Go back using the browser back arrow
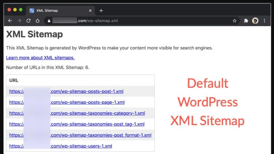 [x=10, y=20]
